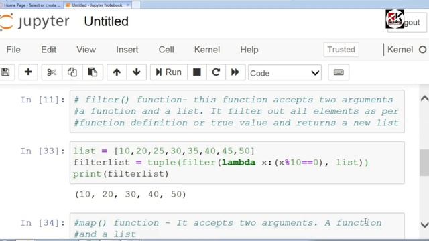Open the View menu
This screenshot has width=429, height=241.
(x=86, y=50)
